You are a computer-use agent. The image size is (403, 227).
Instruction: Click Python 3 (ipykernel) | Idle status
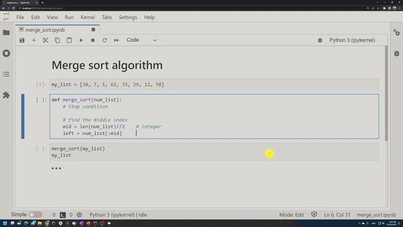click(x=118, y=214)
